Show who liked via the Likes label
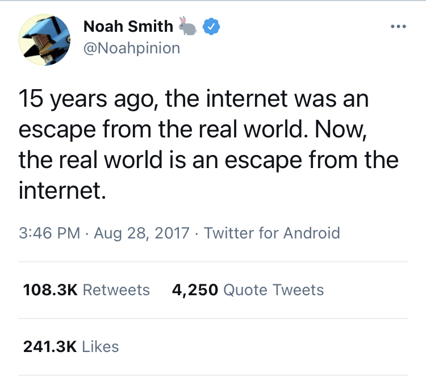The height and width of the screenshot is (377, 426). coord(101,346)
